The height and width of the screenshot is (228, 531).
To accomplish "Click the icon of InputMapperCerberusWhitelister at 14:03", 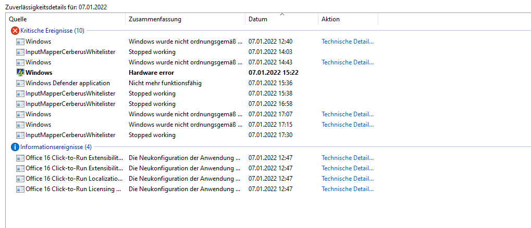I will click(x=20, y=52).
